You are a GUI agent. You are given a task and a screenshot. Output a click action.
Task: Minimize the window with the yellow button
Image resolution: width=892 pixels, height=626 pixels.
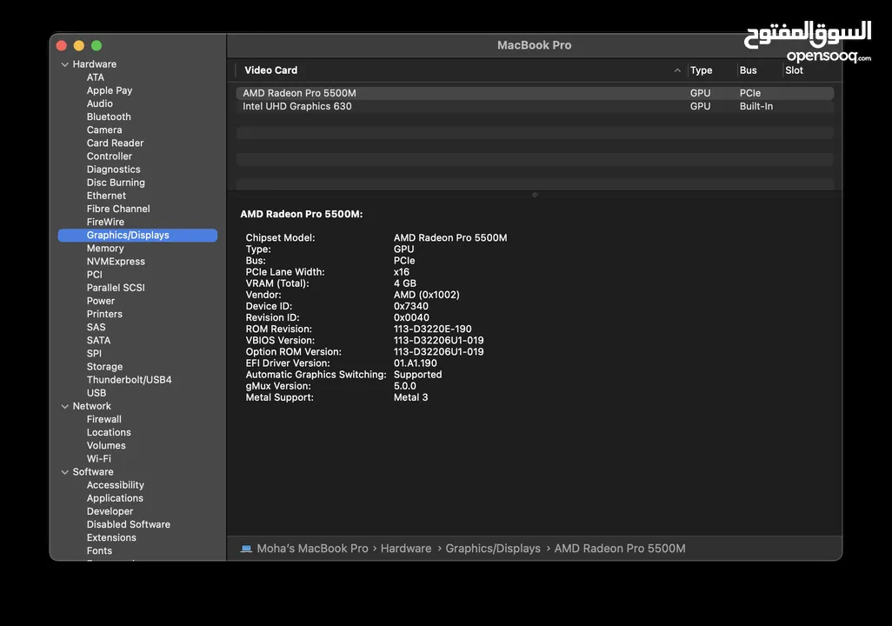pos(79,45)
